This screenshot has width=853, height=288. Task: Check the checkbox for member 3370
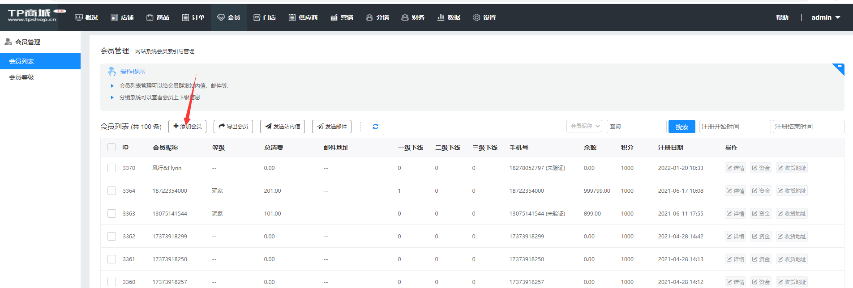pos(111,168)
